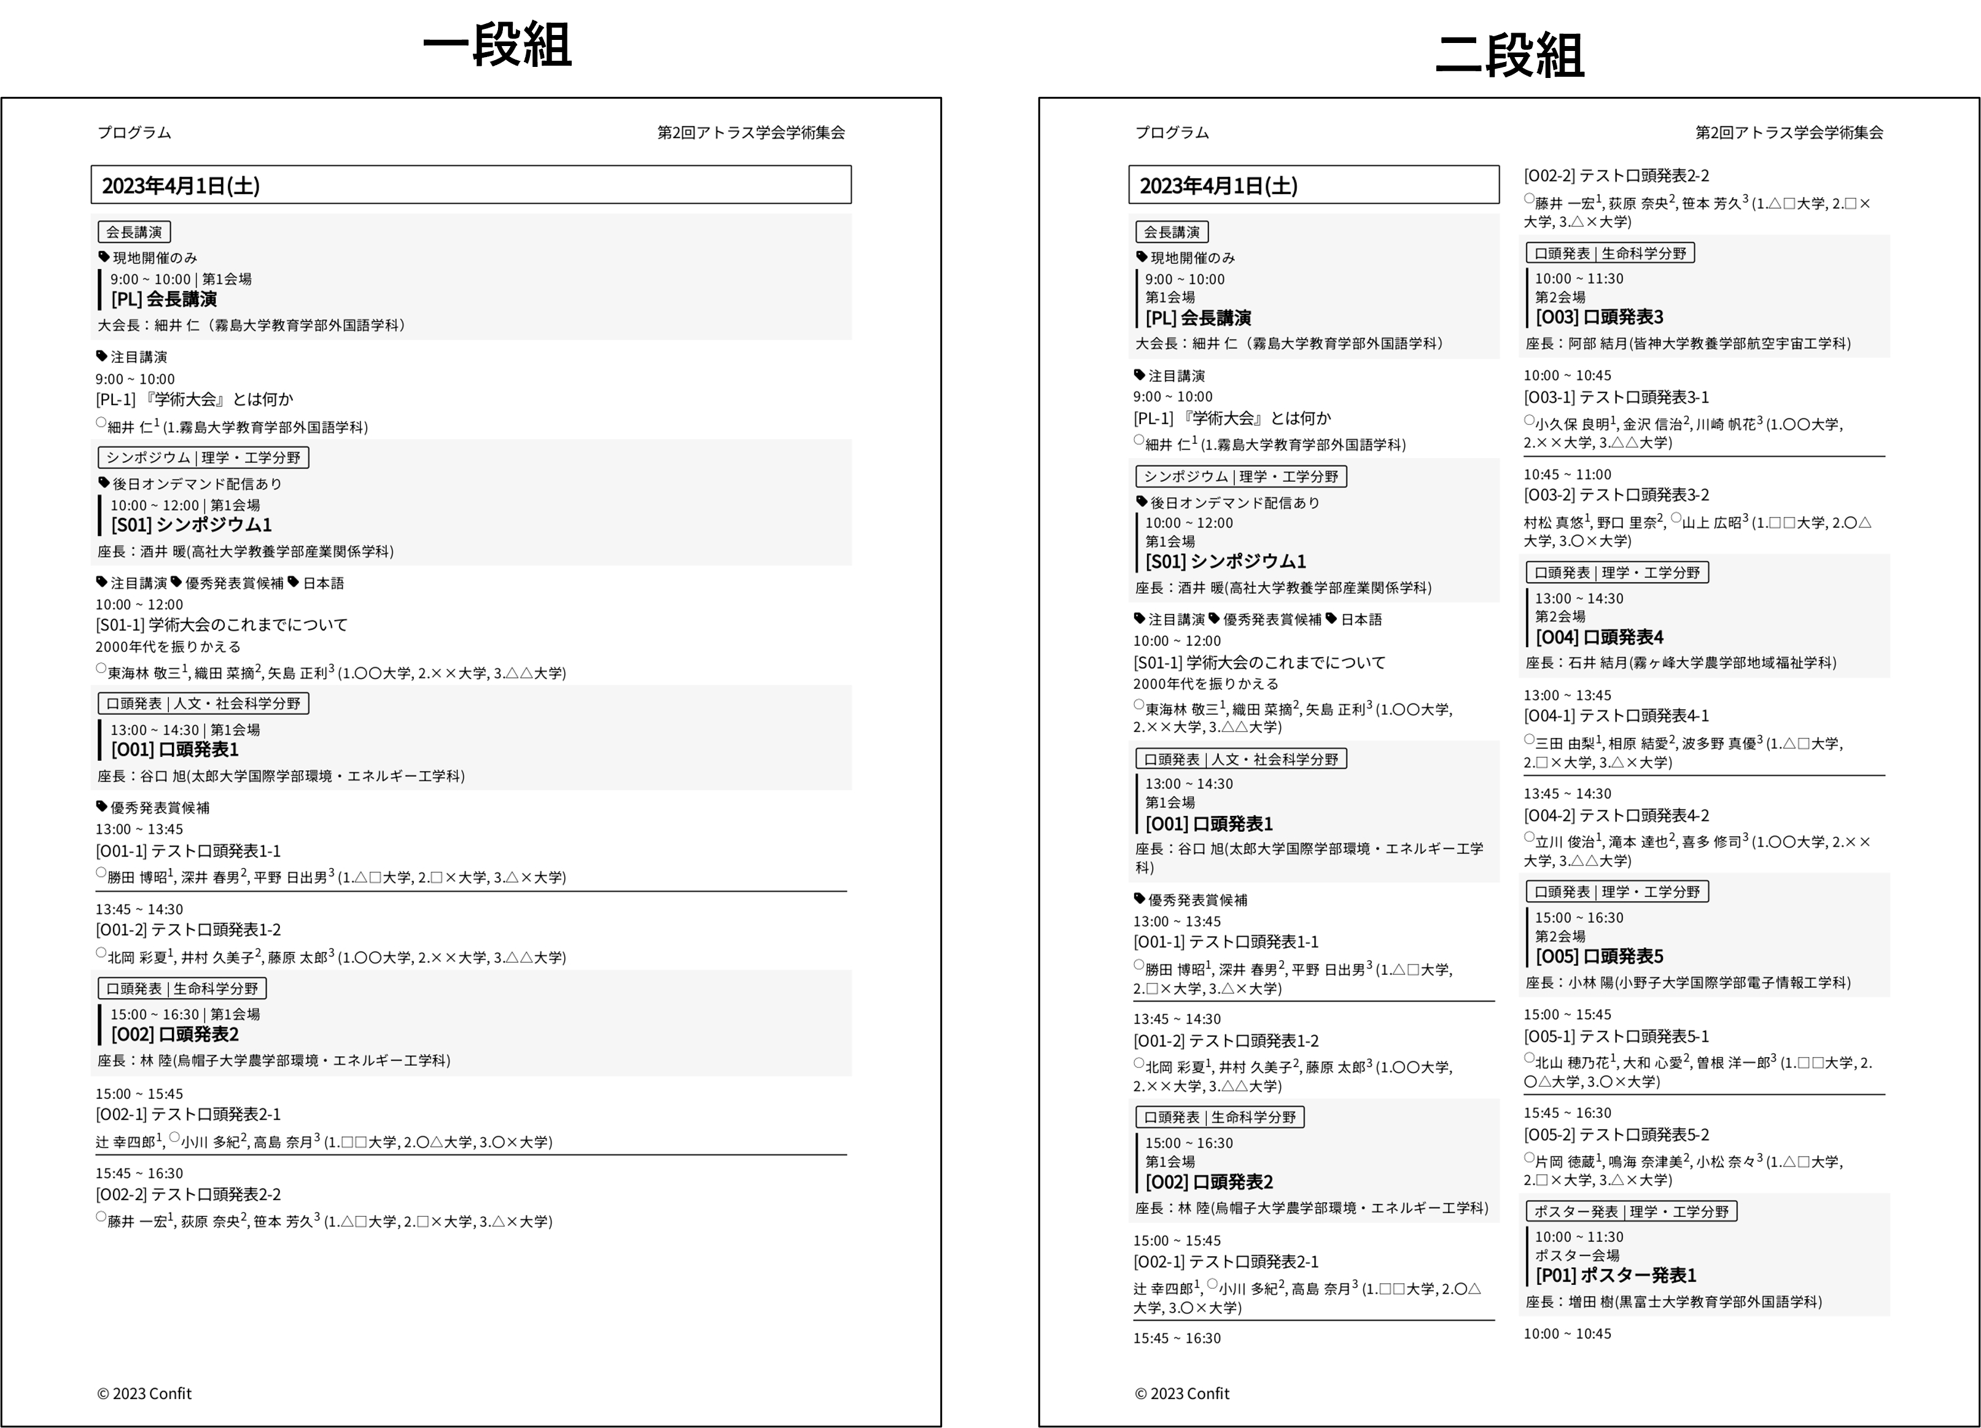Screen dimensions: 1981x1428
Task: Click presenter circle before 小久保 良明
Action: (x=1528, y=420)
